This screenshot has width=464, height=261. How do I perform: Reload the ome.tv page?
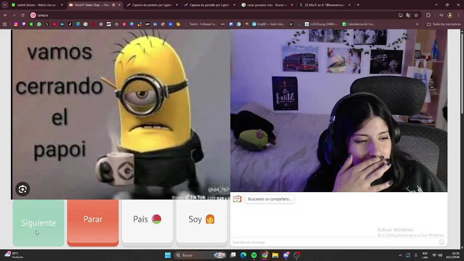(22, 15)
